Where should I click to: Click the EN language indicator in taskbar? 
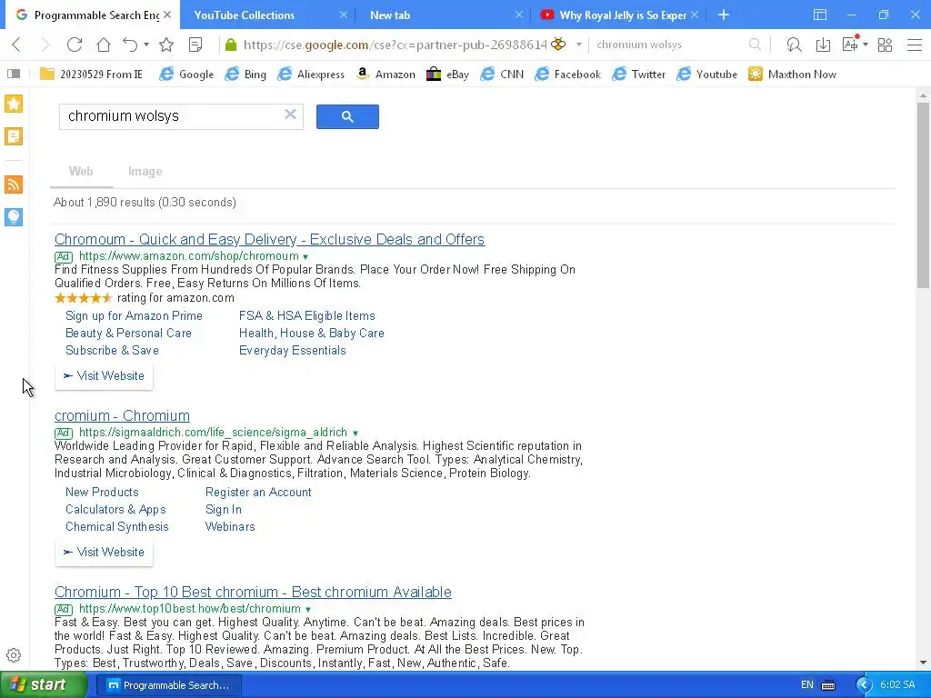tap(807, 685)
